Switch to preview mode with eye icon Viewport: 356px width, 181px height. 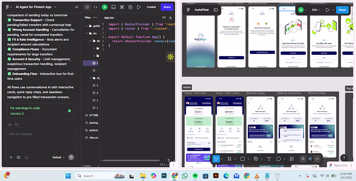(x=87, y=7)
